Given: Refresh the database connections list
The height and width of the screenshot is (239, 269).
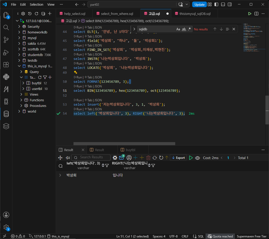Looking at the screenshot, I should click(36, 14).
